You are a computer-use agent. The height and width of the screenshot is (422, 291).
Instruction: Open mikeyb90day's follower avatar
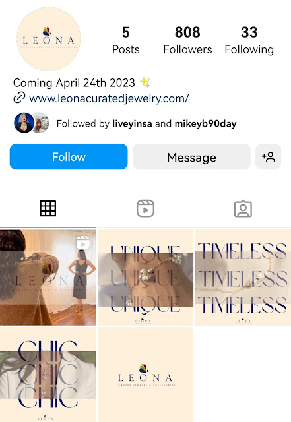[41, 123]
